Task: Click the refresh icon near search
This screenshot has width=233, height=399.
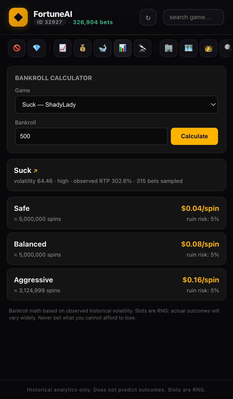Action: [x=148, y=17]
